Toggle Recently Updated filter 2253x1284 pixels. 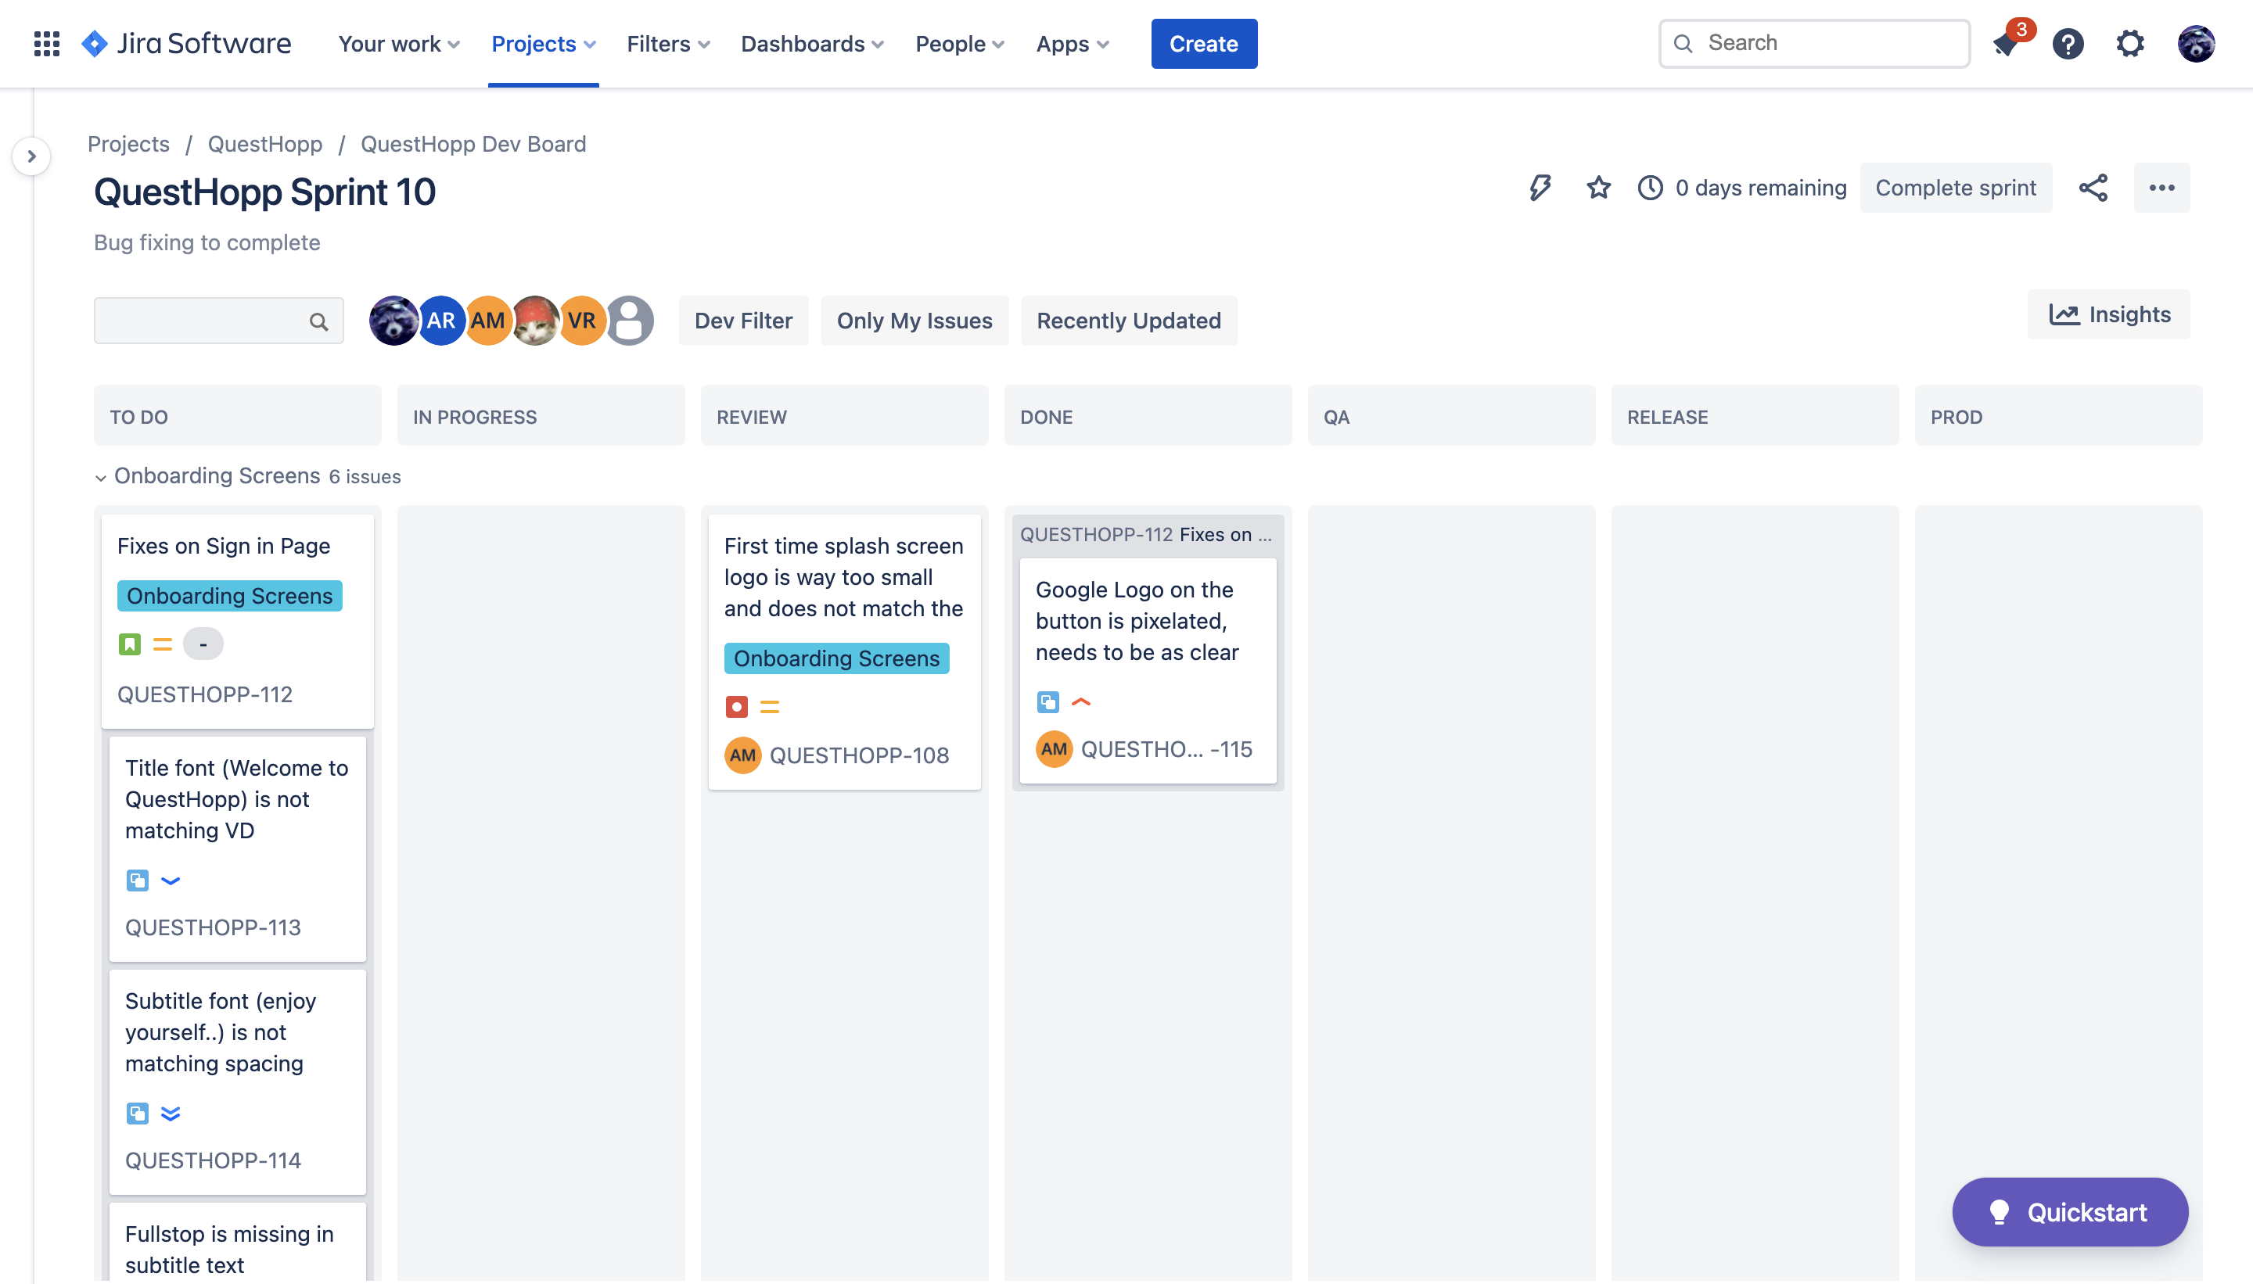click(x=1128, y=321)
